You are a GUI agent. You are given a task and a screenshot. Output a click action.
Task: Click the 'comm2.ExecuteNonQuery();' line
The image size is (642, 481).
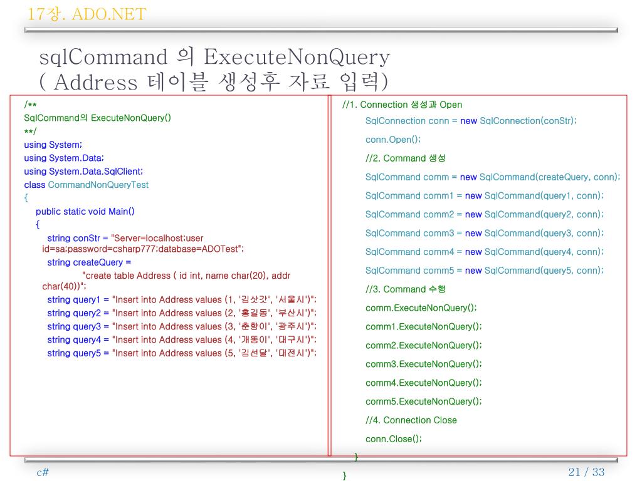[423, 346]
